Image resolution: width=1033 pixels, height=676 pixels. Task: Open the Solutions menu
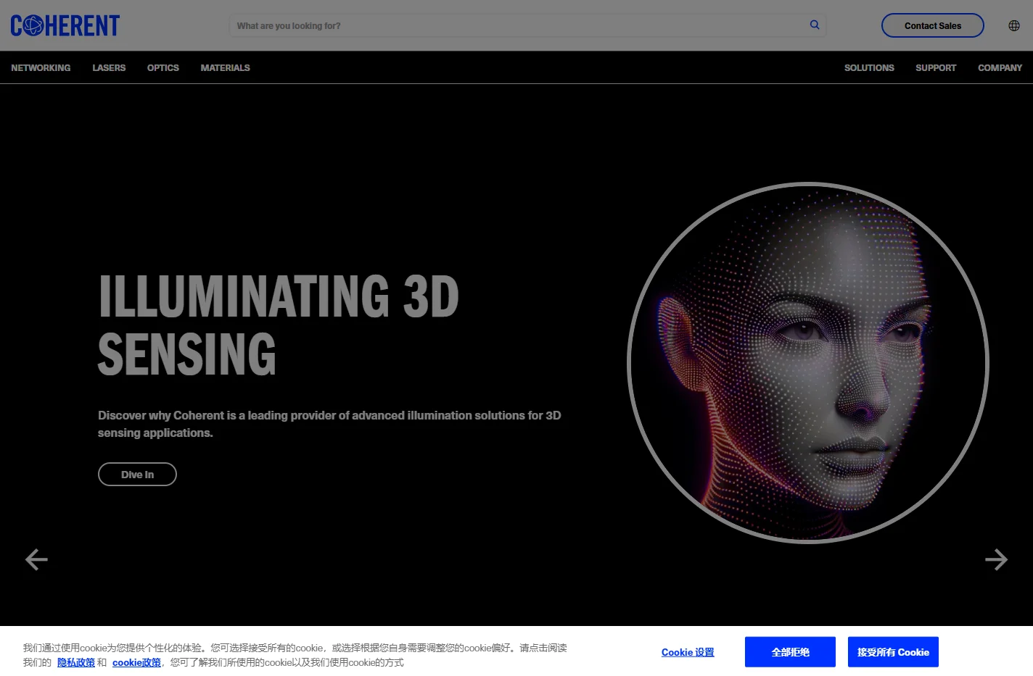869,68
